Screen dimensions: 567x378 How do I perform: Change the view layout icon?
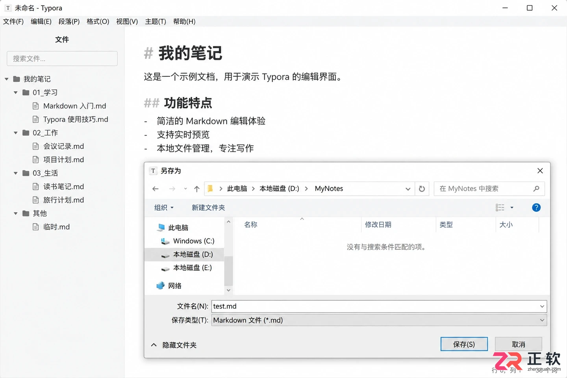tap(500, 208)
